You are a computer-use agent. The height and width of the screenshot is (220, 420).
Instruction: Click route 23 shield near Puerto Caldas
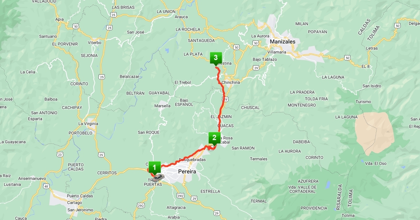[60, 154]
